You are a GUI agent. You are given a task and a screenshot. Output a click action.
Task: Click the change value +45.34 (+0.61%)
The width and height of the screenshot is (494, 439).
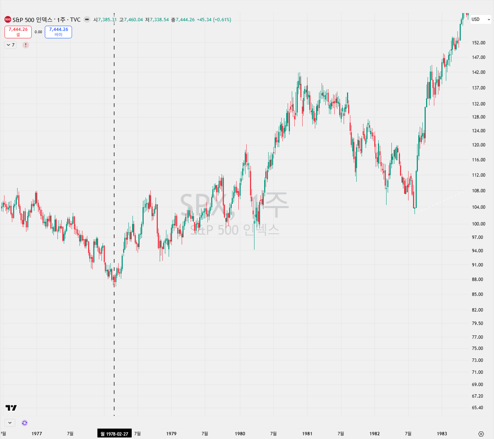pos(214,20)
